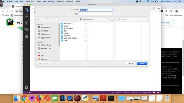Open QuickTime Player from the Dock
The image size is (184, 103).
point(70,98)
